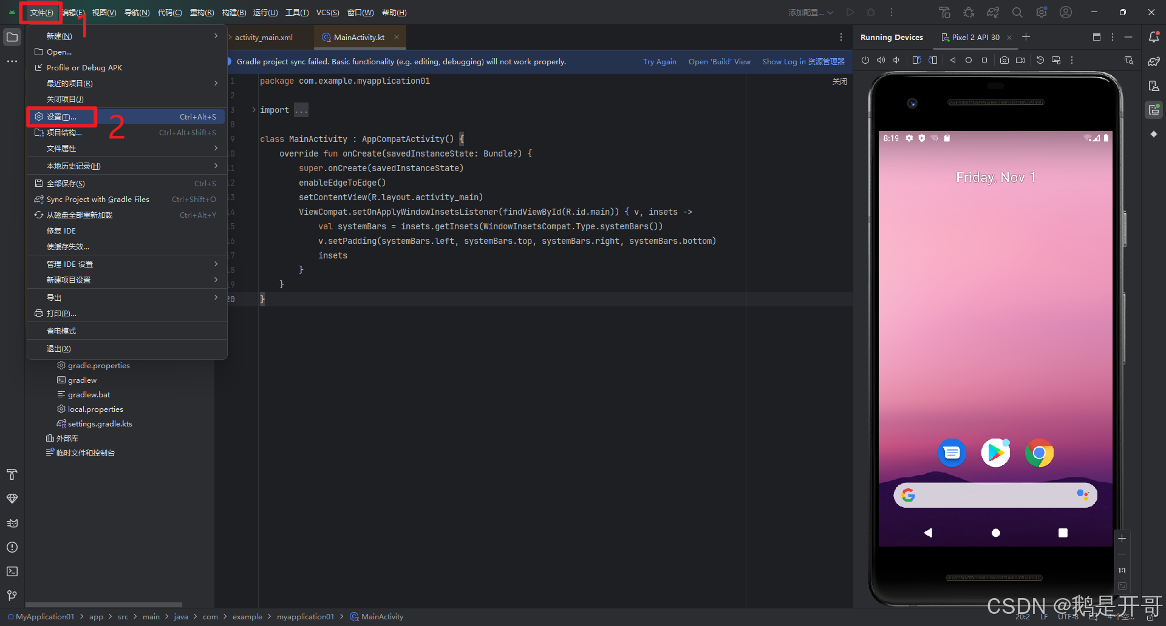This screenshot has height=626, width=1166.
Task: Click the emulator volume down icon
Action: 896,60
